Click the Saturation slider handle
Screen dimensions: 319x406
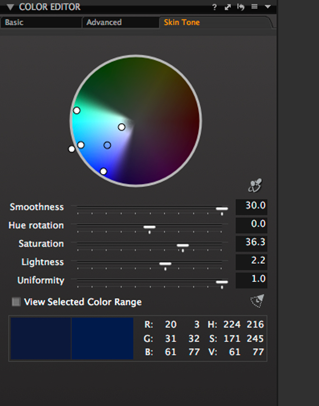point(183,246)
